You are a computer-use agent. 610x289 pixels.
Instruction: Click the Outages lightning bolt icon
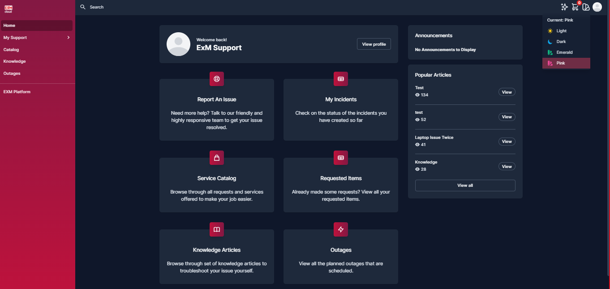[x=341, y=229]
